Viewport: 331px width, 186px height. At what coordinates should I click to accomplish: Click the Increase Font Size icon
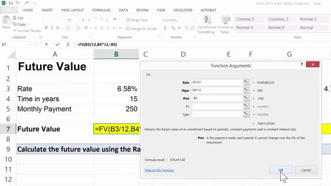(x=83, y=20)
